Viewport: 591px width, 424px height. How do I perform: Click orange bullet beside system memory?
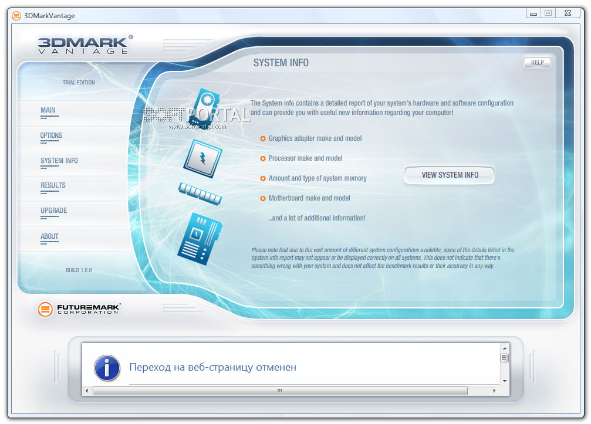(x=263, y=178)
